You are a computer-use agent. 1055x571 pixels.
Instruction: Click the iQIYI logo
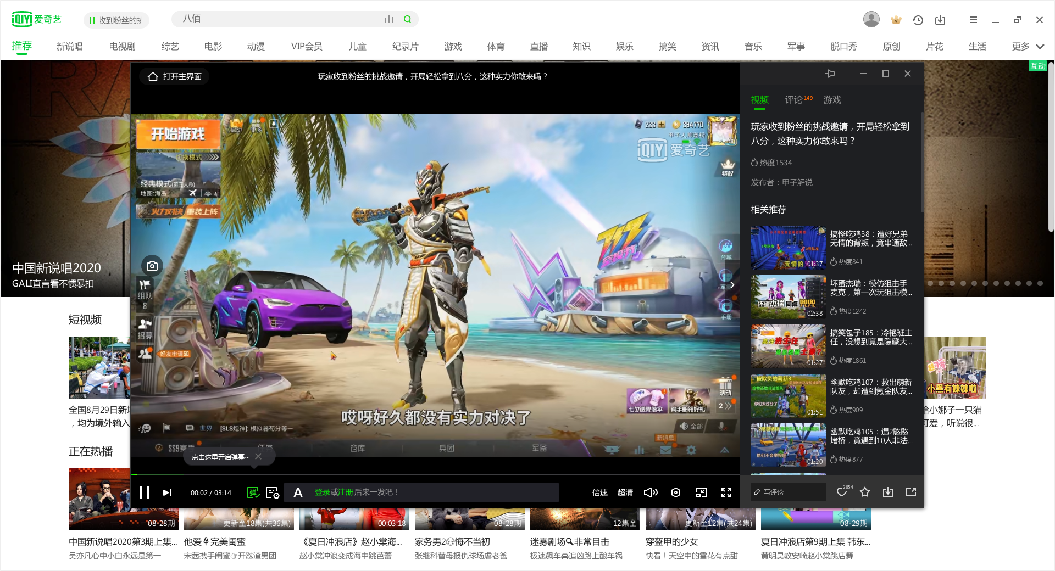tap(36, 19)
